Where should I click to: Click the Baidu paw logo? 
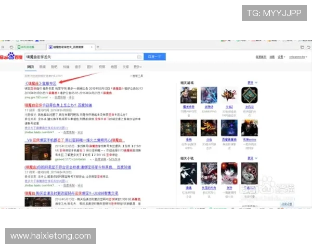coord(11,56)
